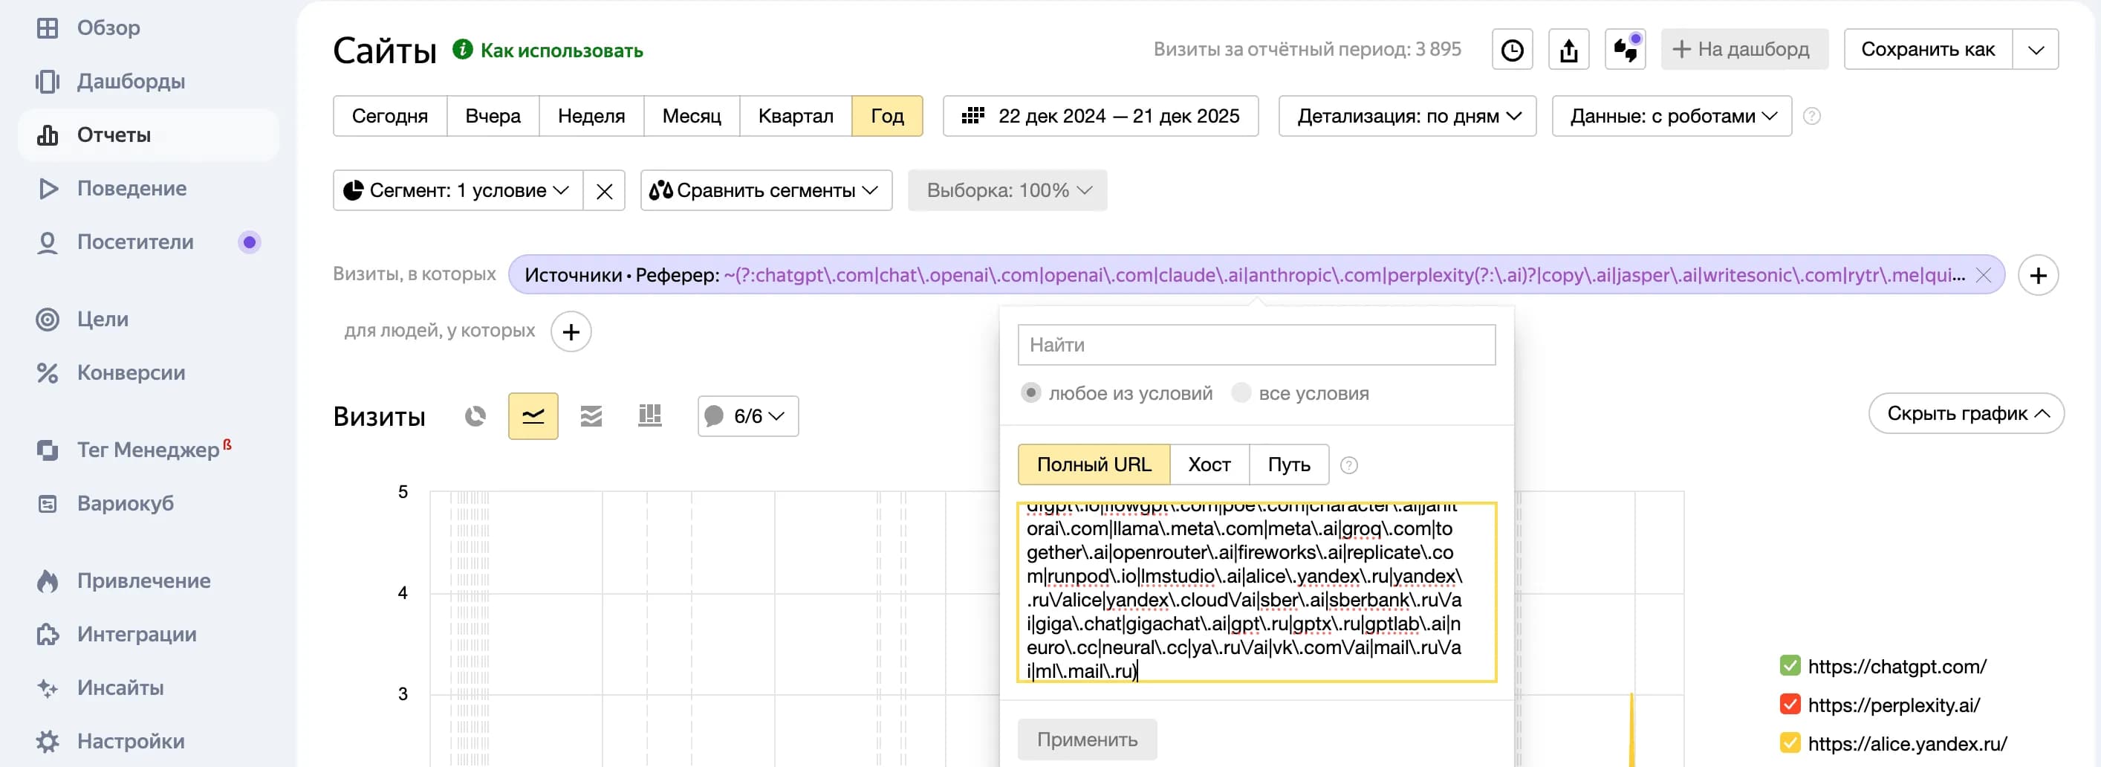Switch to column chart view

click(650, 416)
